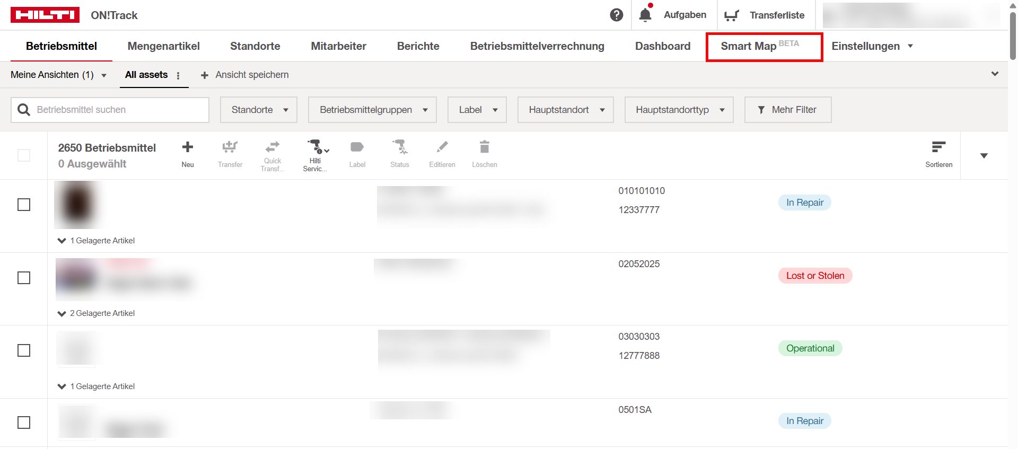Expand the Betriebsmittelgruppen dropdown
Screen dimensions: 1018x449
[x=372, y=110]
